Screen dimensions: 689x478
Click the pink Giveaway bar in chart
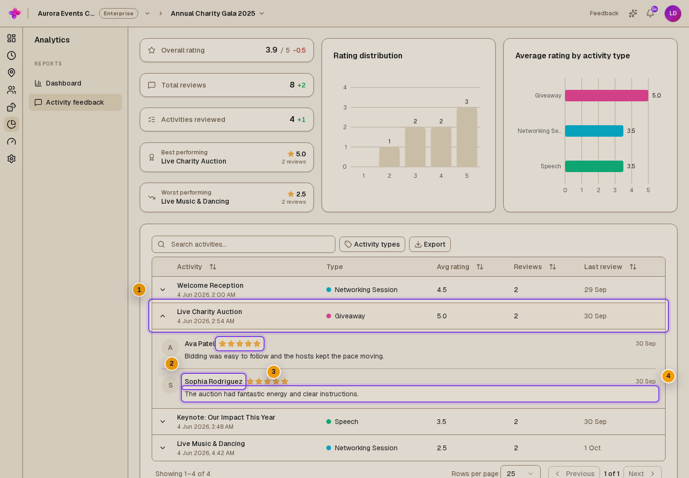[607, 96]
